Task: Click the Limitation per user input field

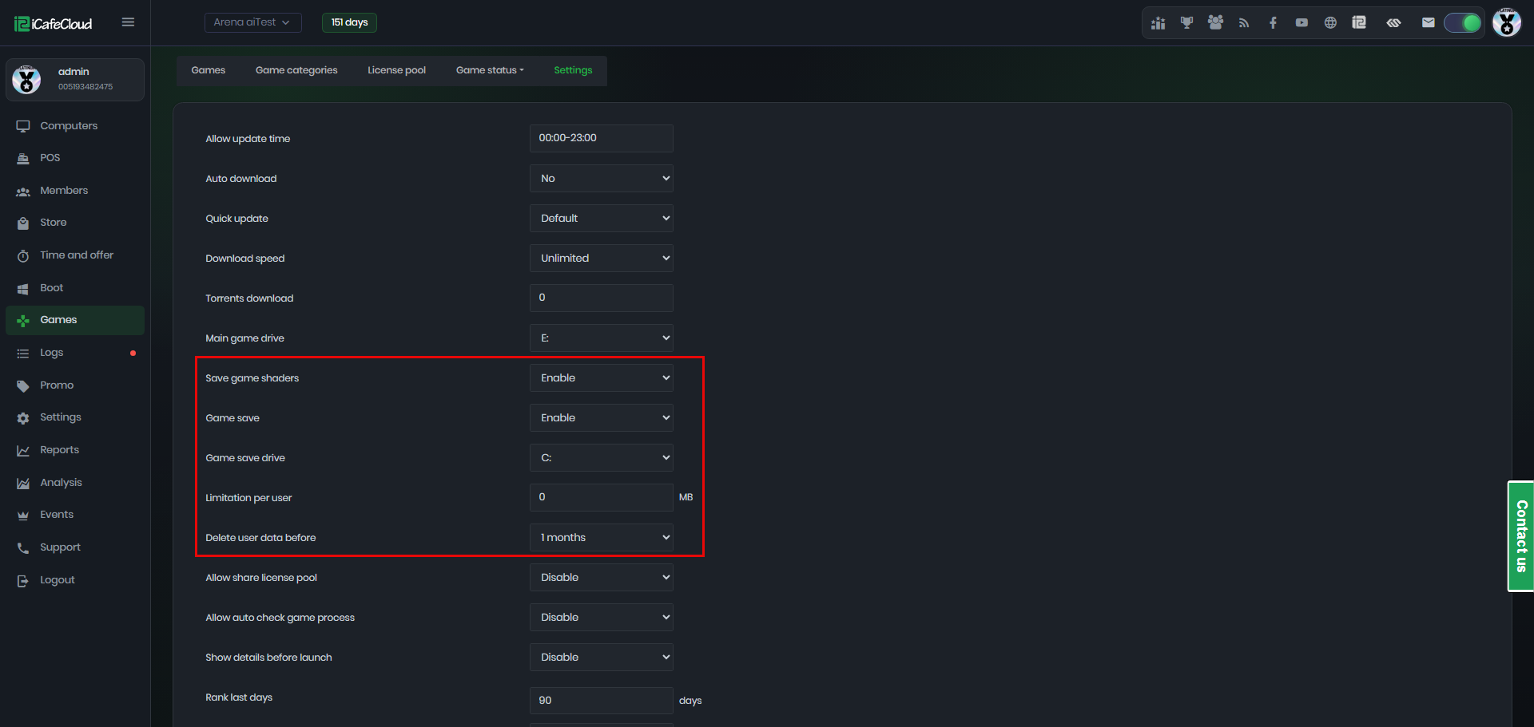Action: pos(601,497)
